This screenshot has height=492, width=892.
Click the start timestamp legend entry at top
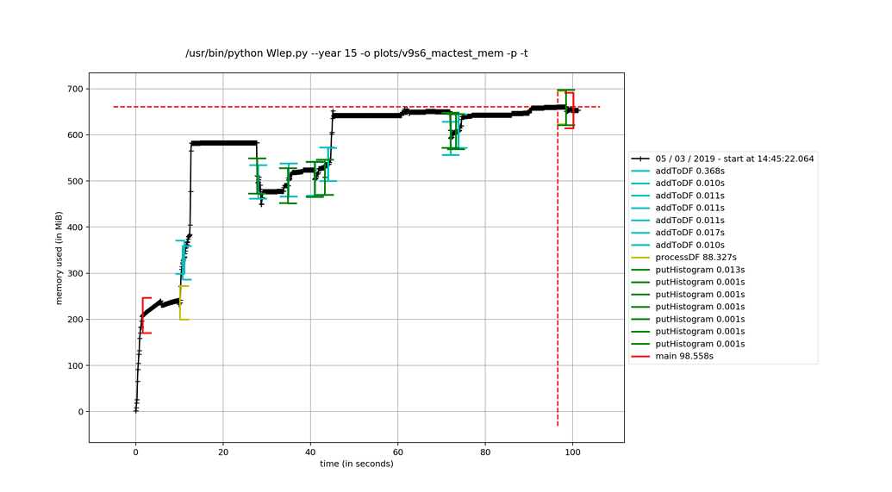[734, 159]
